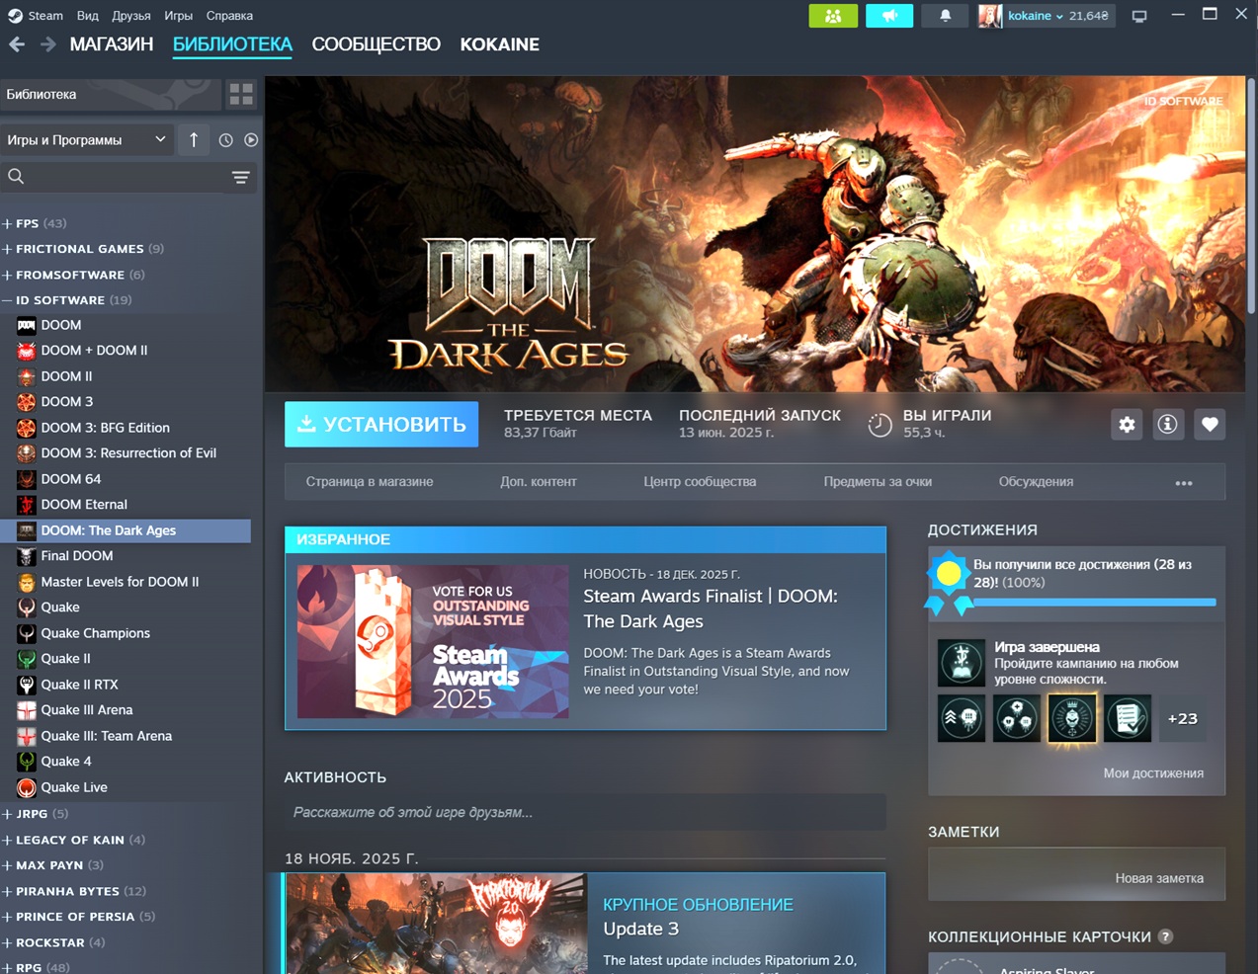The width and height of the screenshot is (1258, 974).
Task: Open the Вид menu
Action: [x=87, y=16]
